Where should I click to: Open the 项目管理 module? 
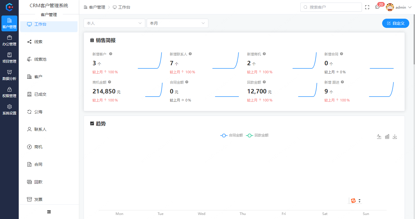[9, 58]
